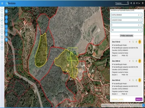
Task: Click the help icon in header
Action: (143, 3)
